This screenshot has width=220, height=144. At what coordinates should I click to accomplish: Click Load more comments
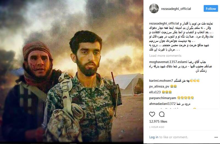click(165, 56)
